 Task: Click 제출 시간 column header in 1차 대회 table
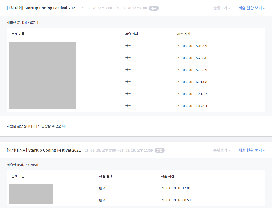pos(184,34)
